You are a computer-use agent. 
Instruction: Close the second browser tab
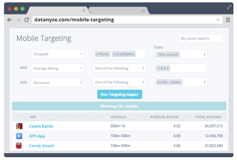[143, 10]
